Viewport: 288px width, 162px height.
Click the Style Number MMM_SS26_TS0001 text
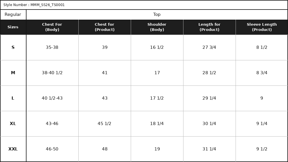(34, 5)
